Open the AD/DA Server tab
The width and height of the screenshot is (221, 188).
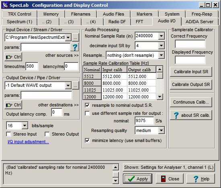pos(199,22)
